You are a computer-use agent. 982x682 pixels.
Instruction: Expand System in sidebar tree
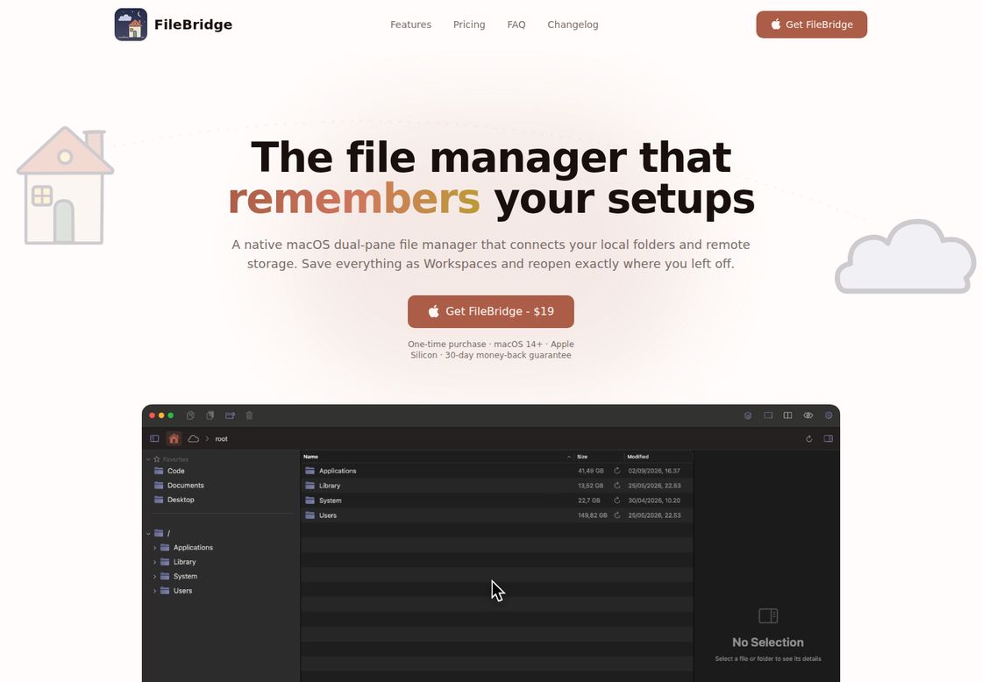tap(154, 576)
